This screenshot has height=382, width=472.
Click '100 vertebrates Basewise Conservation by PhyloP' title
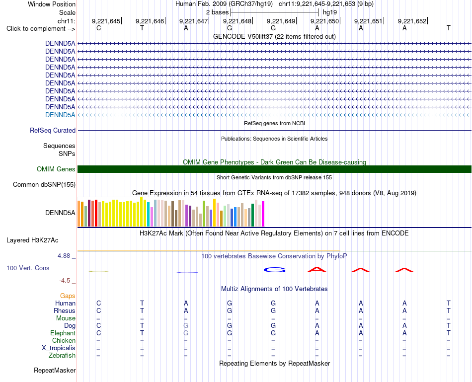tap(274, 256)
